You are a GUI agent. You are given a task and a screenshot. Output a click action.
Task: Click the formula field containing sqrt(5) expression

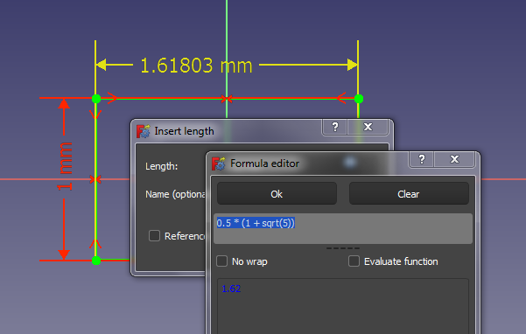[x=343, y=228]
